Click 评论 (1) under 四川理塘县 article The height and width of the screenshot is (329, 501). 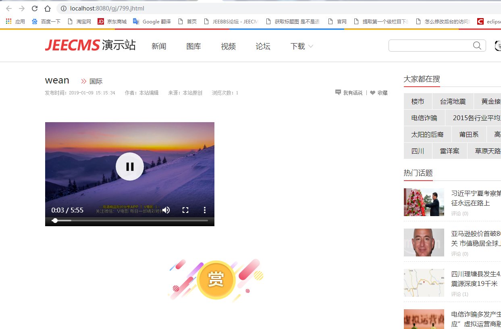point(460,294)
